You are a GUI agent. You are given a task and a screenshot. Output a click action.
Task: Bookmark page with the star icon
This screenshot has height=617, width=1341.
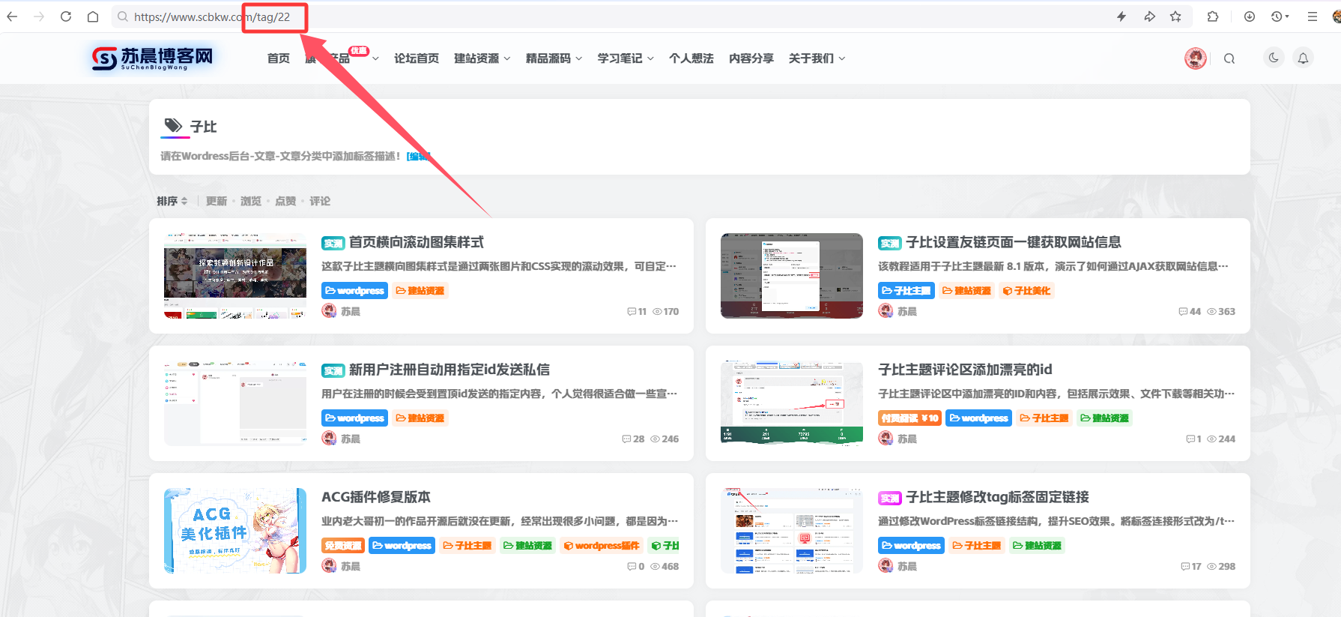click(1175, 16)
